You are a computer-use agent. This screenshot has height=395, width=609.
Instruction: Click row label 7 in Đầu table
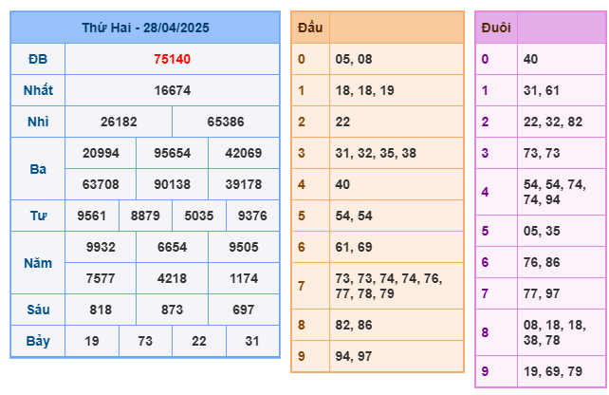point(302,286)
